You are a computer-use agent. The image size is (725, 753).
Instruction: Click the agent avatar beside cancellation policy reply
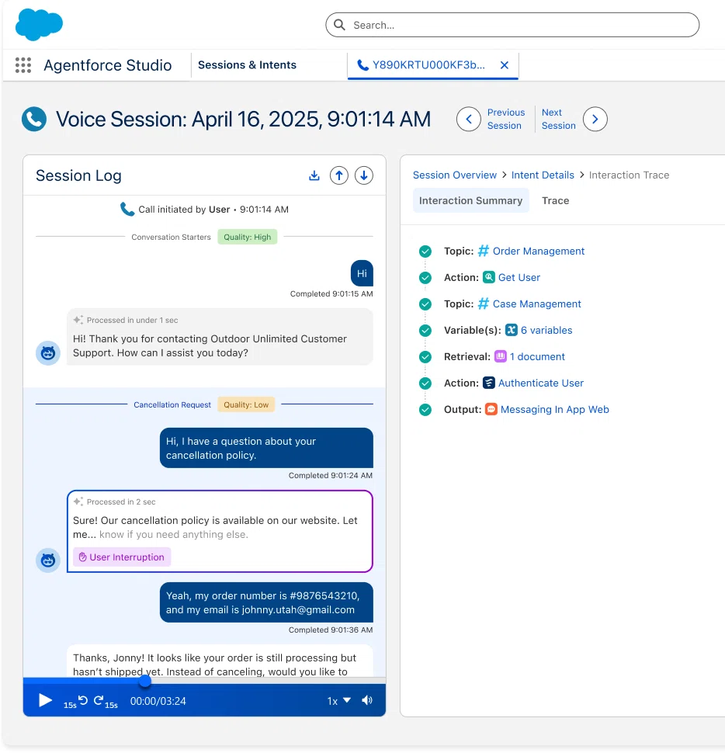tap(48, 560)
